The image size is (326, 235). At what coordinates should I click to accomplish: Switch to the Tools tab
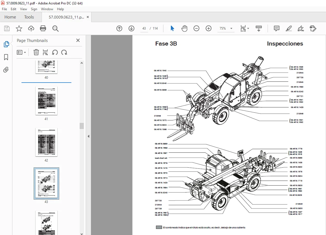tap(29, 17)
